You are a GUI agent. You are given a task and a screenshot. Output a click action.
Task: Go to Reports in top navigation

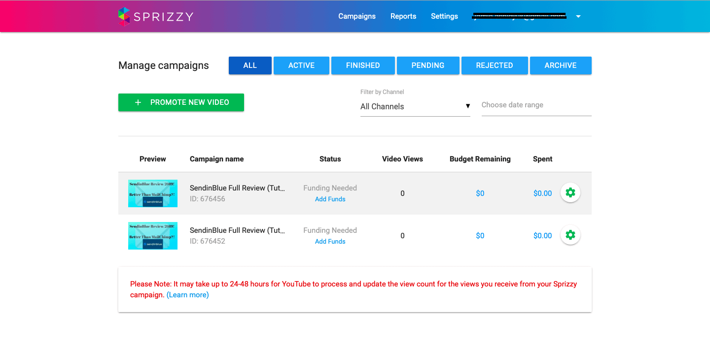click(403, 16)
